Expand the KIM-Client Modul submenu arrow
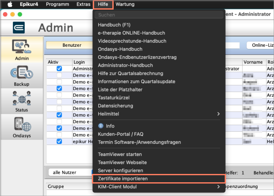274x196 pixels. pyautogui.click(x=218, y=187)
